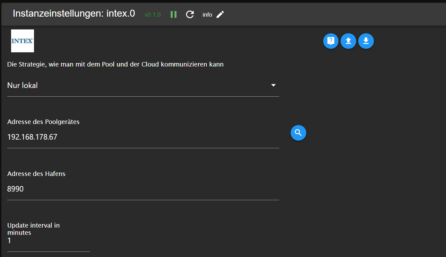Search for pool device with magnifier button

[298, 133]
